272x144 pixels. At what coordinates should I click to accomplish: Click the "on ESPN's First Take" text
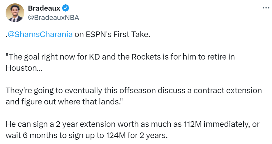(112, 34)
